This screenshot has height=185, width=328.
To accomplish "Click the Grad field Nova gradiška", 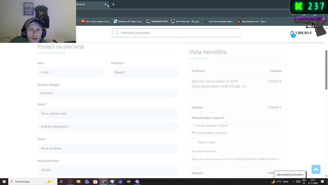I will pyautogui.click(x=108, y=148).
